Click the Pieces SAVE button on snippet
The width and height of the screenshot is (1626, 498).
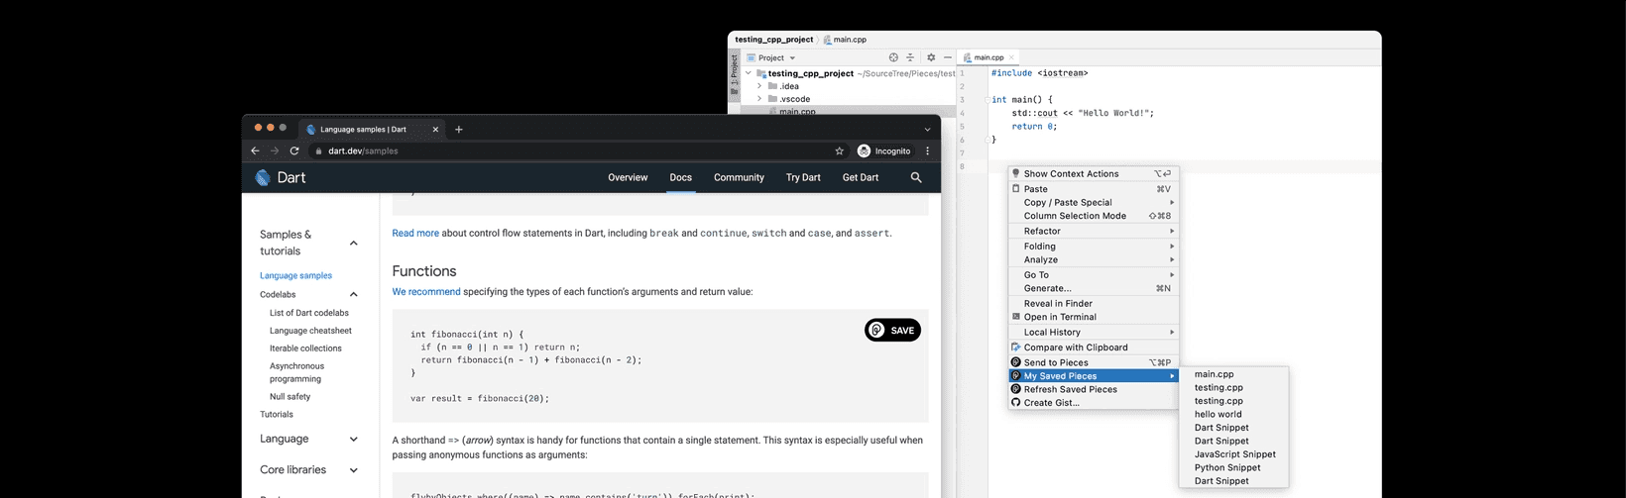(892, 331)
